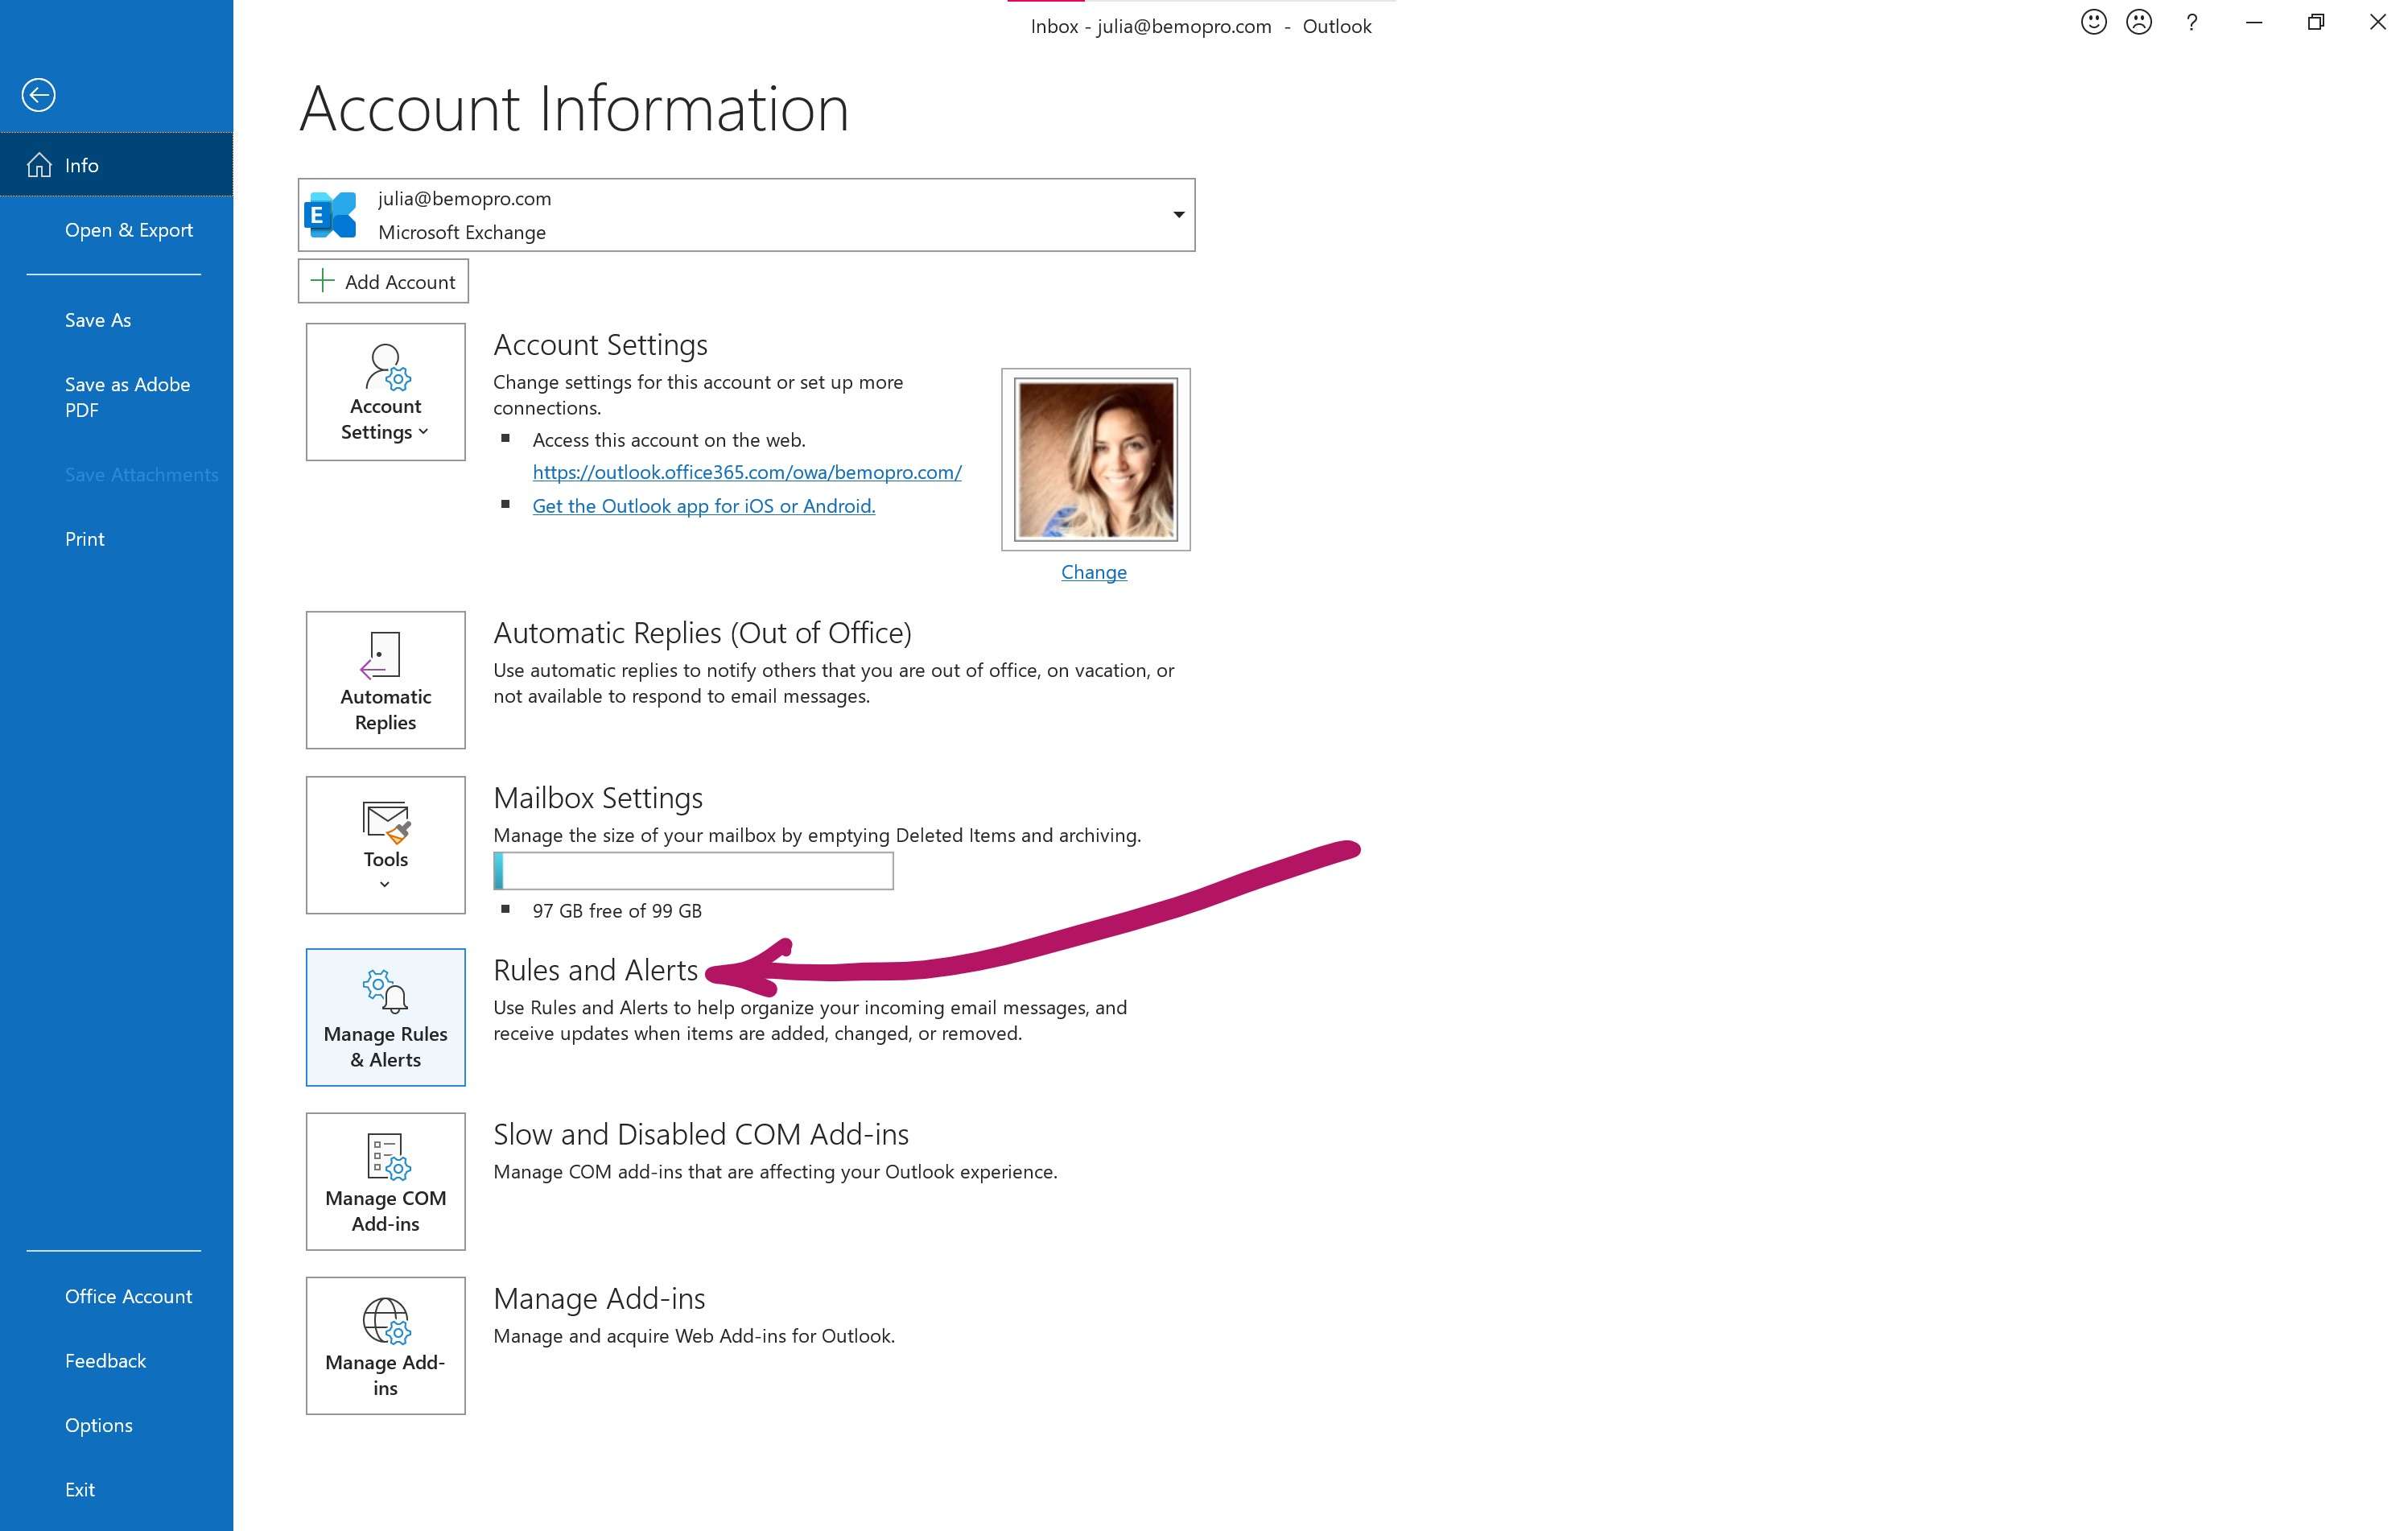Open Outlook Options

99,1425
